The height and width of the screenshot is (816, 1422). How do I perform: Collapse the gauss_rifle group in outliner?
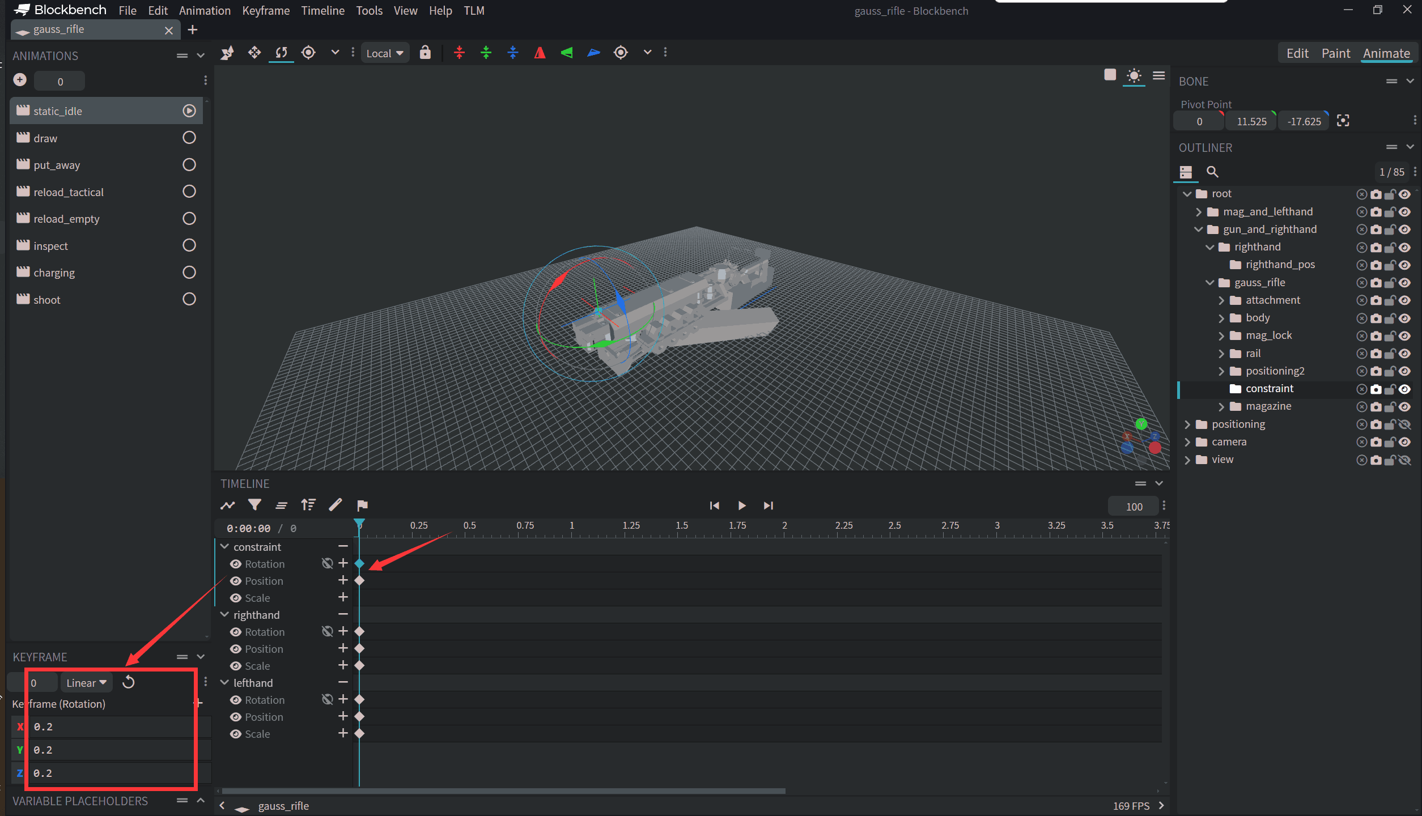tap(1209, 283)
